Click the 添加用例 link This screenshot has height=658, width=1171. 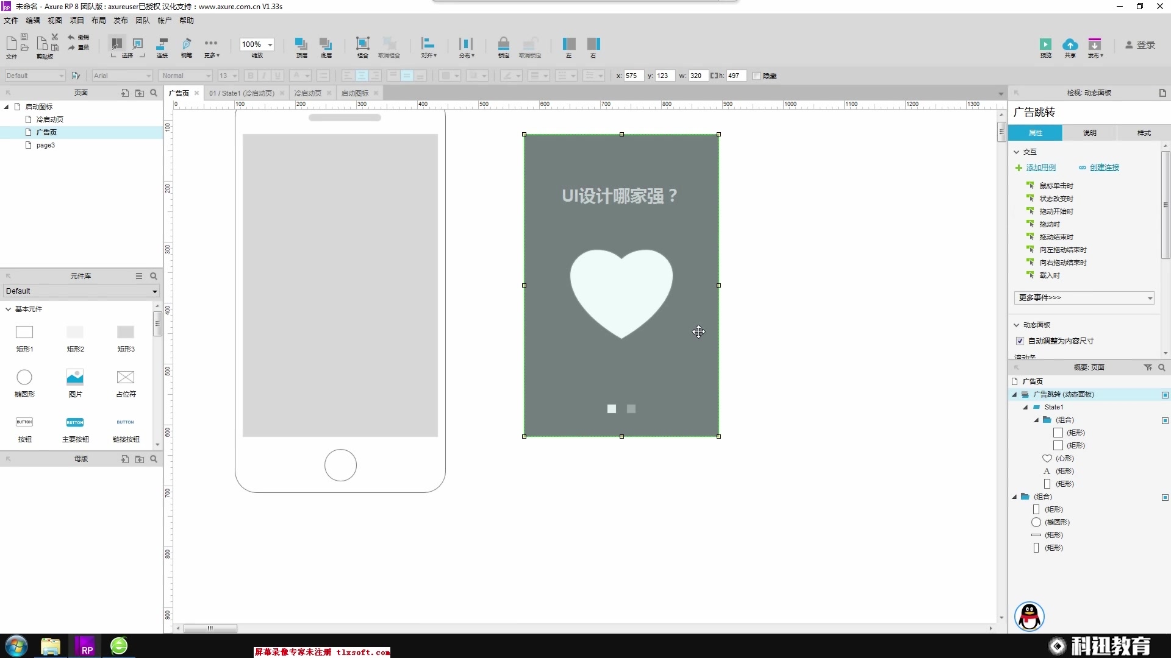1040,168
